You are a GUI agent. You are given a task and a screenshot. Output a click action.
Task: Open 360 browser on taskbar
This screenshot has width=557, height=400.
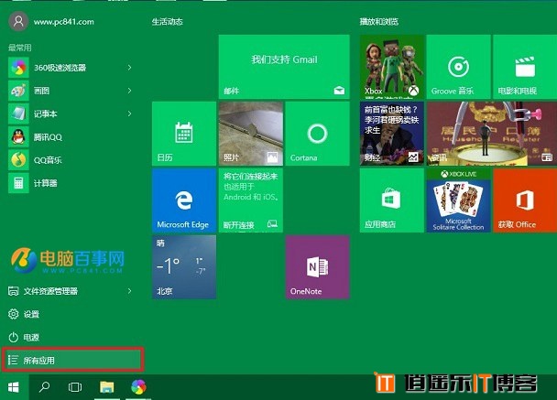138,387
